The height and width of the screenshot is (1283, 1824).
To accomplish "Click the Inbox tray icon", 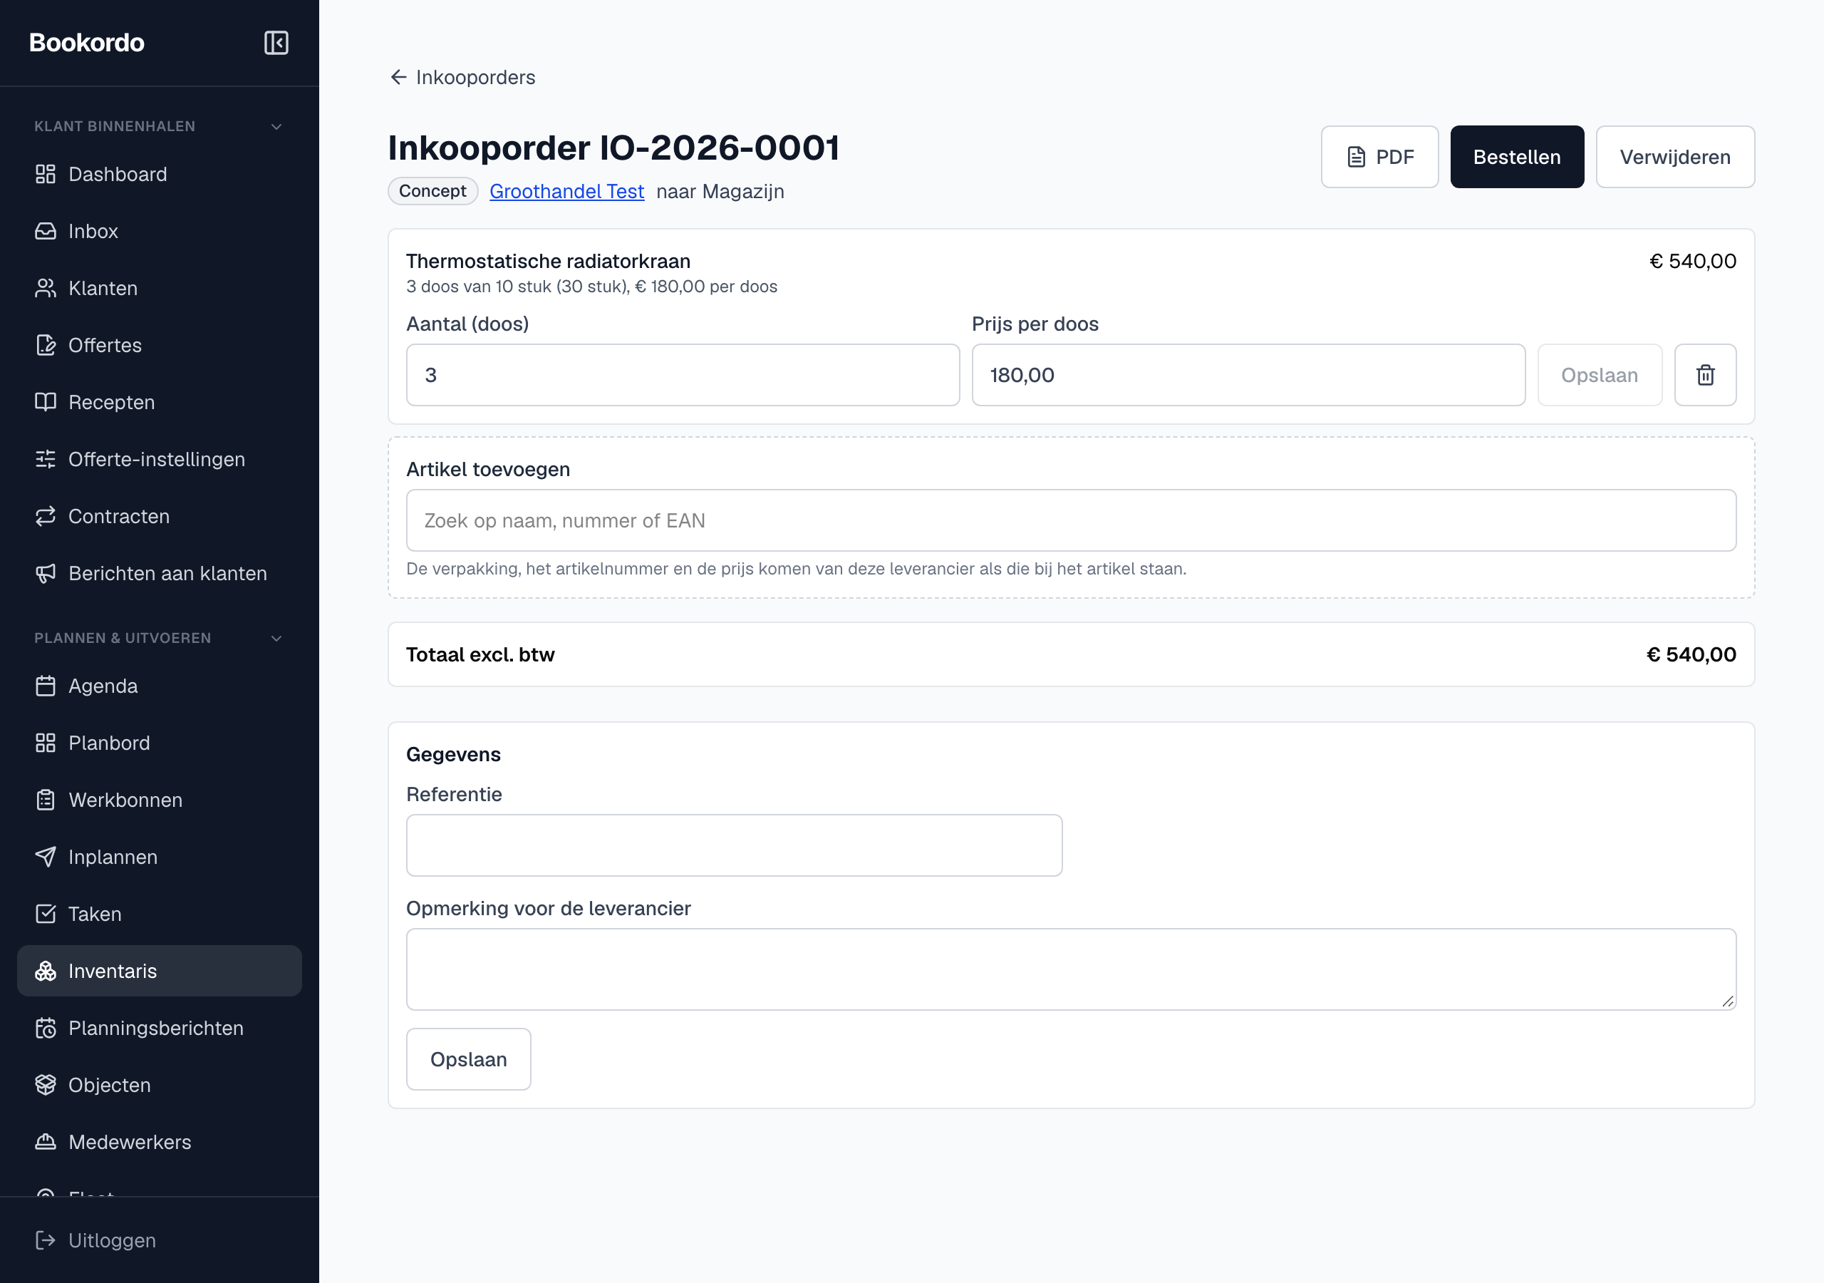I will 46,232.
